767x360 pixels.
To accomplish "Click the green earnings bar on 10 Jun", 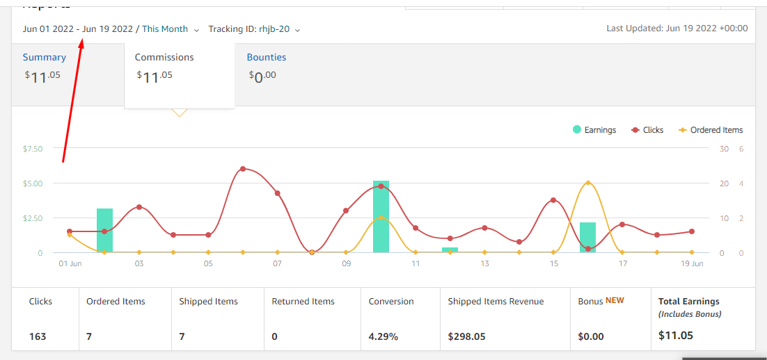I will click(x=381, y=216).
